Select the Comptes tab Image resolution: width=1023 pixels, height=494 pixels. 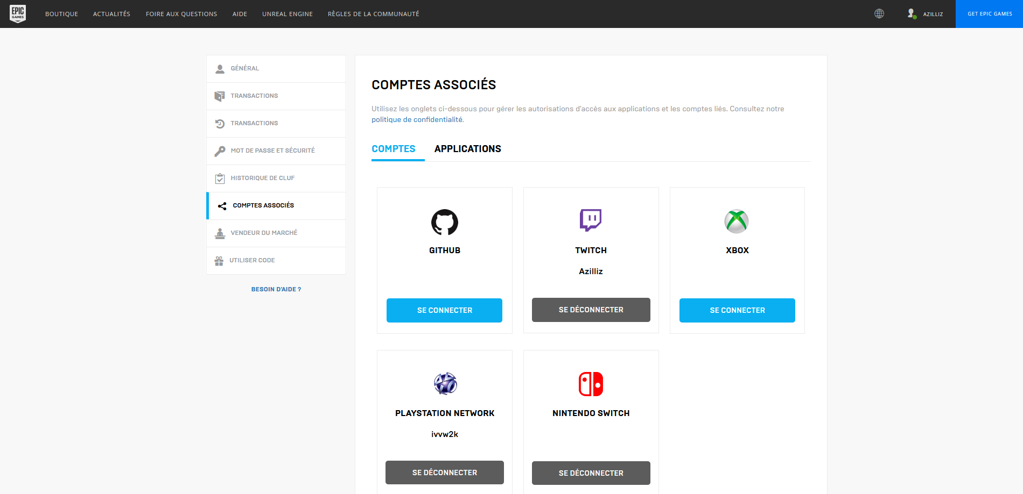pos(394,149)
